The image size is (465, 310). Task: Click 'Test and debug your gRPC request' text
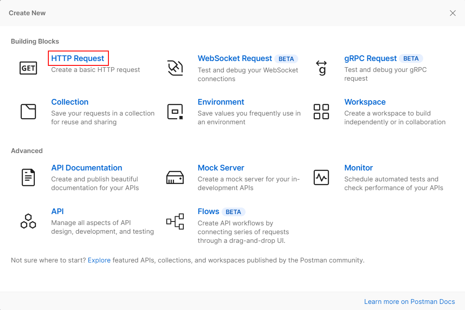pyautogui.click(x=385, y=74)
